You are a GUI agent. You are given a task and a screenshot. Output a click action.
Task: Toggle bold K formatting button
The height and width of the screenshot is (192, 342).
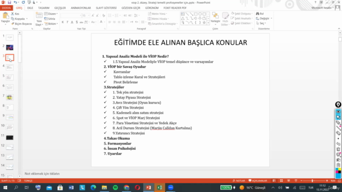pyautogui.click(x=63, y=22)
